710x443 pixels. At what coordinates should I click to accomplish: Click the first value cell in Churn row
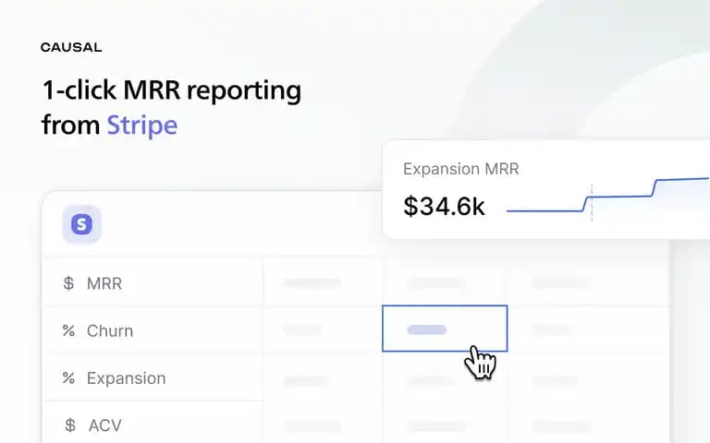[x=323, y=329]
